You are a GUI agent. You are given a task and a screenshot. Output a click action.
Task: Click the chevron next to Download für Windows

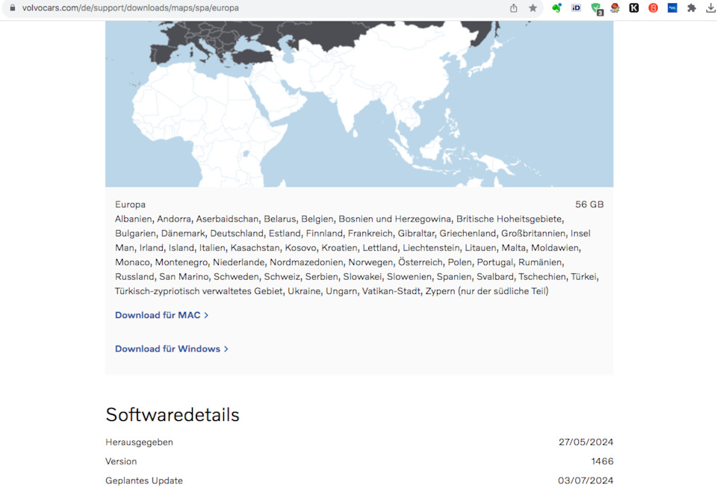click(226, 348)
